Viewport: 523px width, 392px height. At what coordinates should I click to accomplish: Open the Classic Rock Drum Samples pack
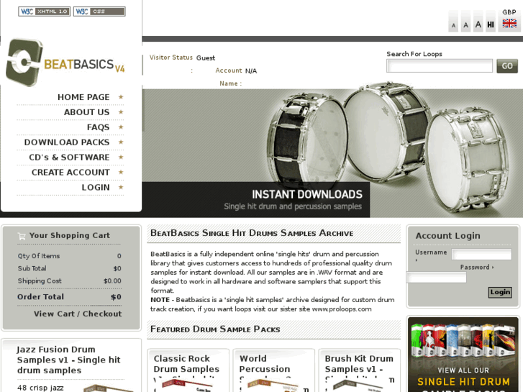pyautogui.click(x=186, y=364)
